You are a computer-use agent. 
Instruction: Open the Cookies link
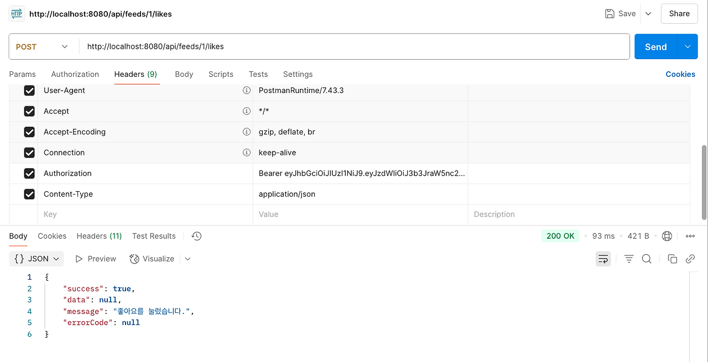click(680, 74)
